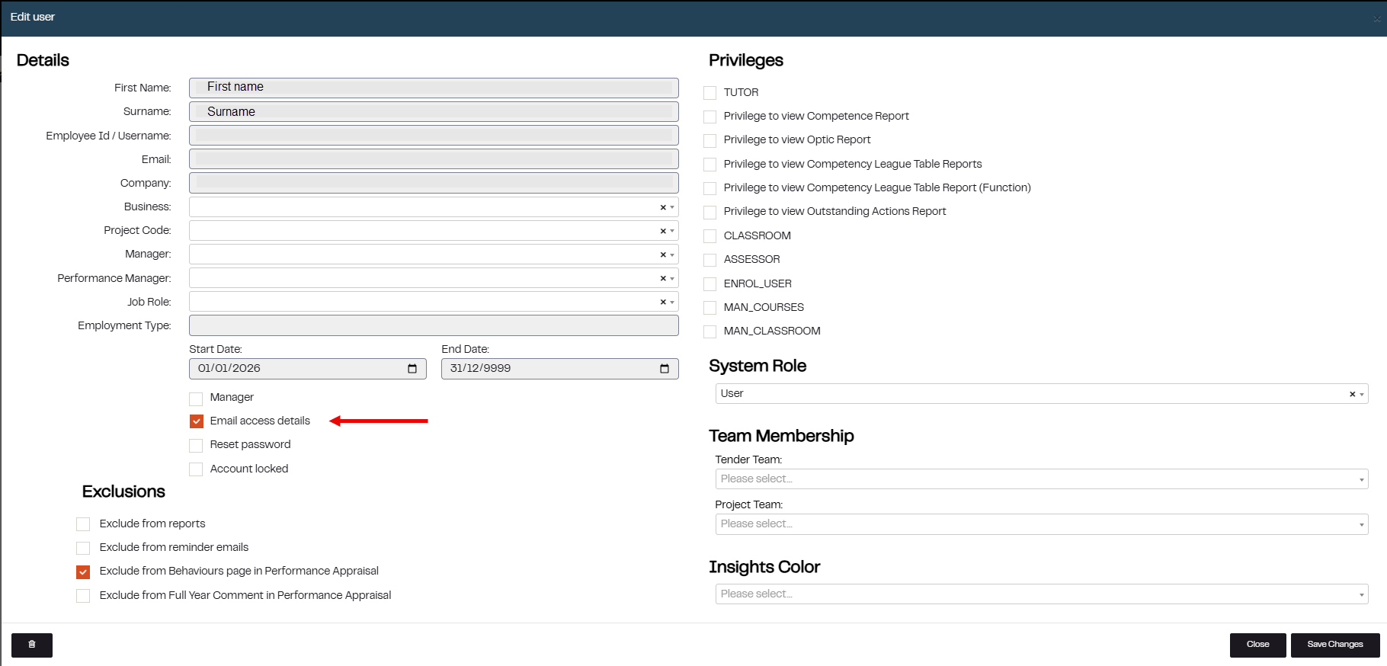The width and height of the screenshot is (1387, 666).
Task: Clear the Business field with its X icon
Action: point(663,207)
